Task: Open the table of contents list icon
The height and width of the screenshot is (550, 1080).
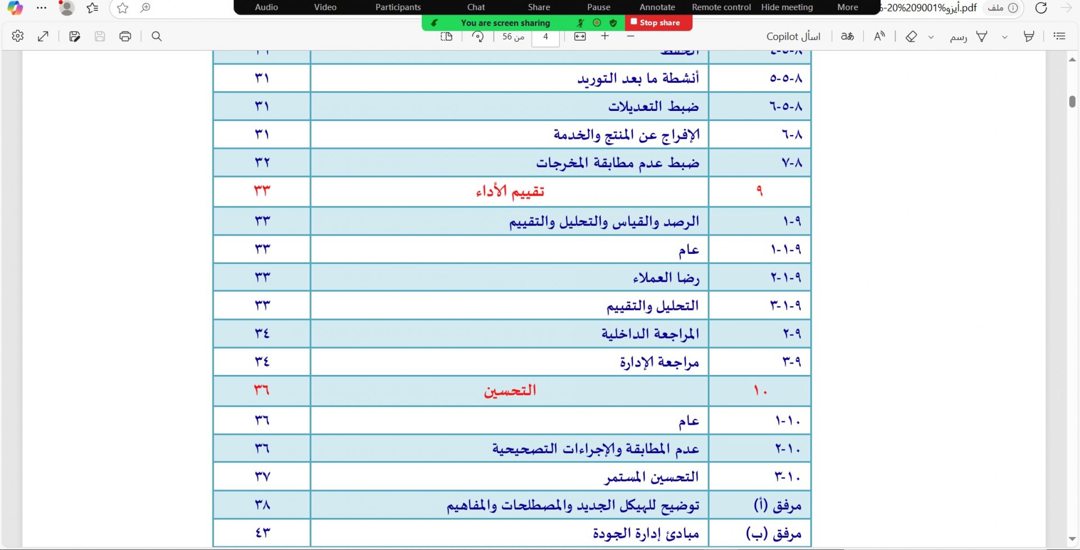Action: 1059,36
